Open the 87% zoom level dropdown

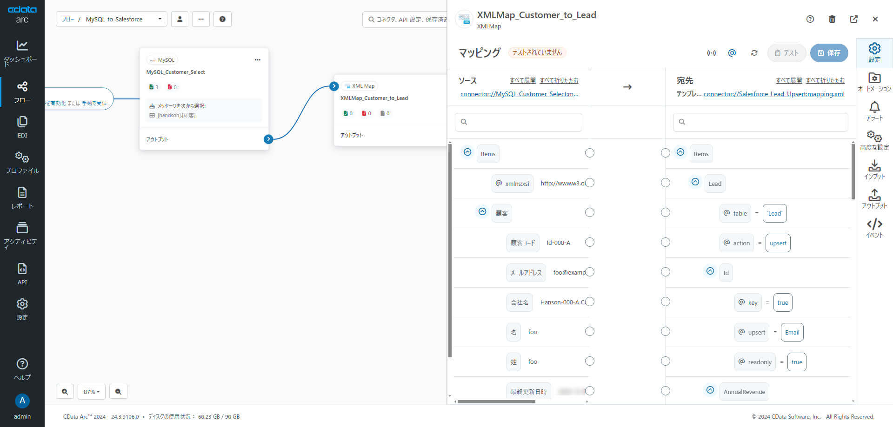pos(92,392)
